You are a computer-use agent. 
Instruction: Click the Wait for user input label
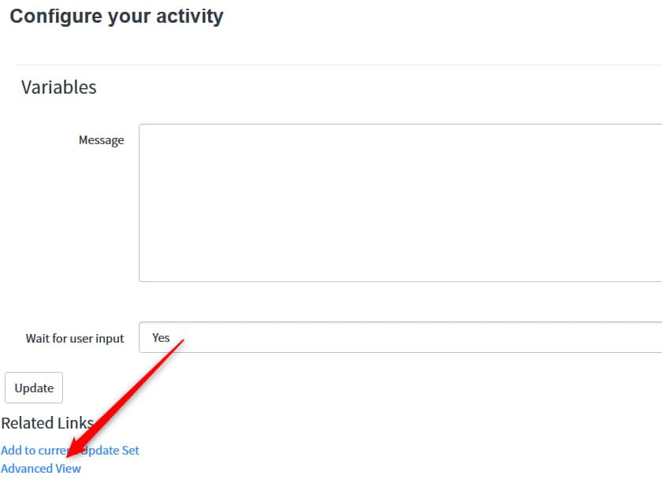click(x=75, y=338)
